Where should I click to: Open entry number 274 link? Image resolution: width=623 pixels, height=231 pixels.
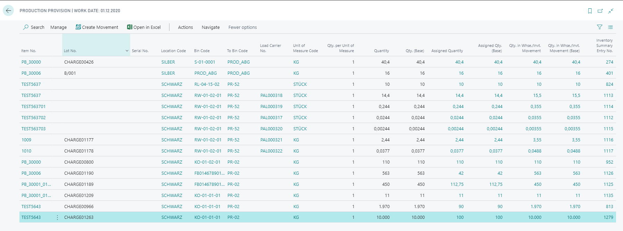click(609, 62)
